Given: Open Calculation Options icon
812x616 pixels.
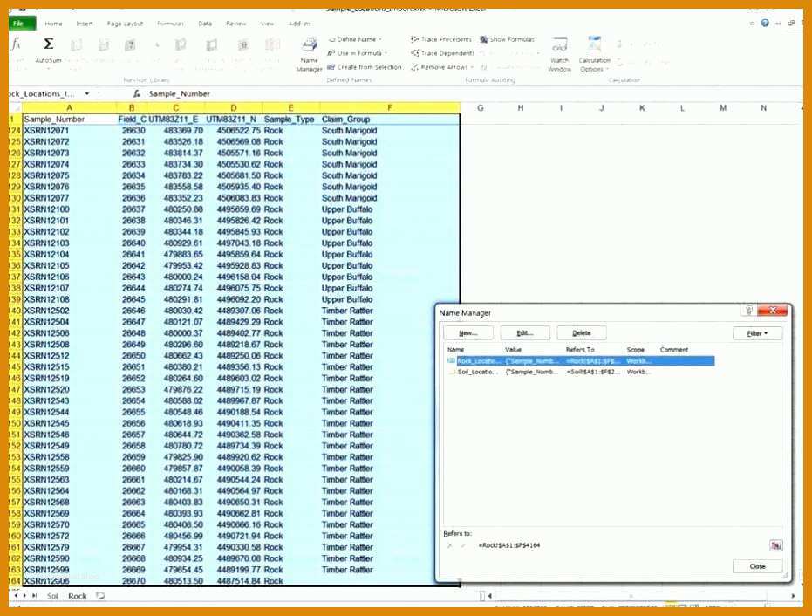Looking at the screenshot, I should (594, 44).
